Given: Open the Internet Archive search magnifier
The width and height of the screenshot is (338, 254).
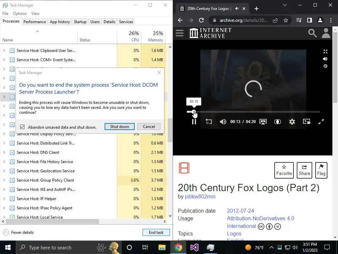Looking at the screenshot, I should point(312,33).
